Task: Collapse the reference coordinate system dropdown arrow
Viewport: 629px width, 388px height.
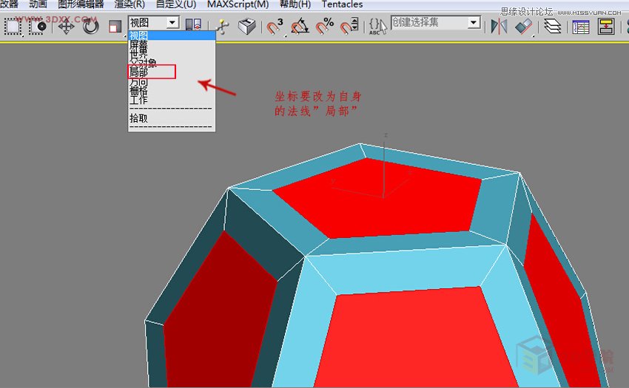Action: (x=172, y=22)
